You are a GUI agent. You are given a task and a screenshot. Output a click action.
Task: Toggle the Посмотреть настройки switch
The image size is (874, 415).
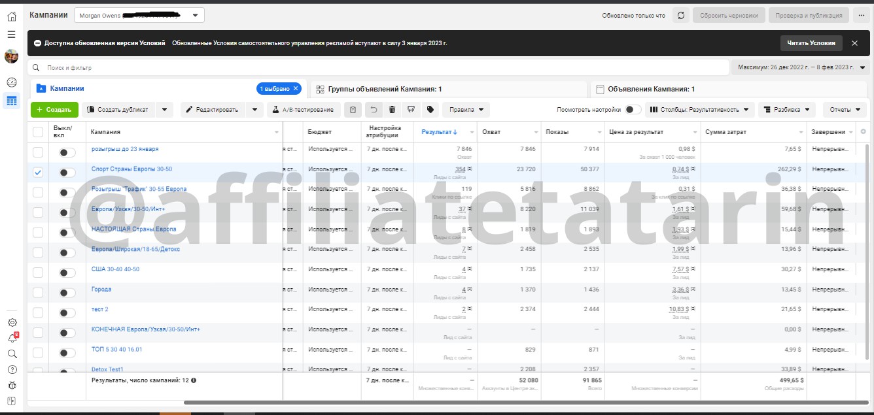633,110
